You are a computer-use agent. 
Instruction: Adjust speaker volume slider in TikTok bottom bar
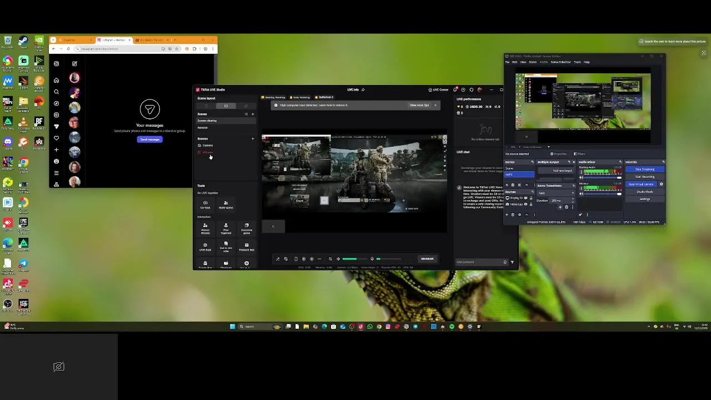click(354, 259)
